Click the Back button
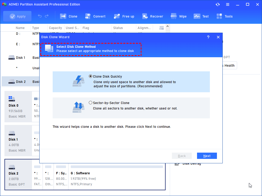The image size is (262, 196). tap(182, 156)
